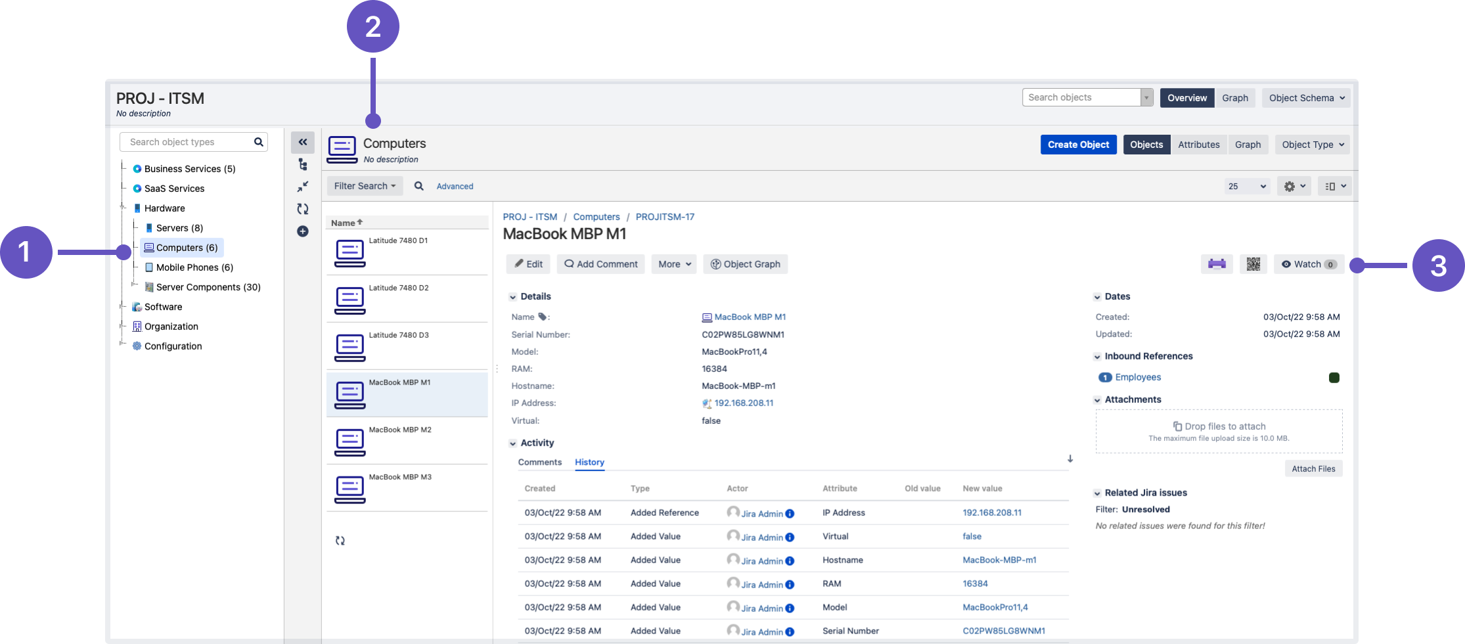Click the Computers laptop header icon
1465x644 pixels.
(342, 150)
